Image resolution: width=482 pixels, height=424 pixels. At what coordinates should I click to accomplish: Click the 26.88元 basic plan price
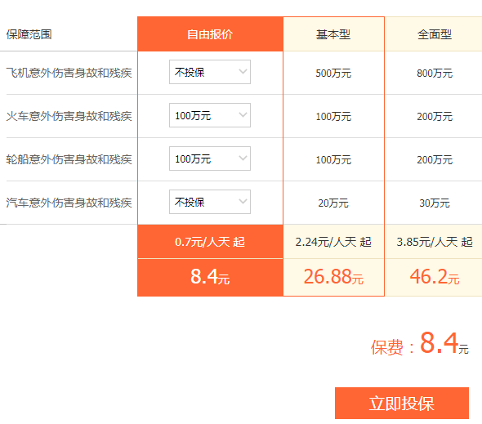click(333, 276)
